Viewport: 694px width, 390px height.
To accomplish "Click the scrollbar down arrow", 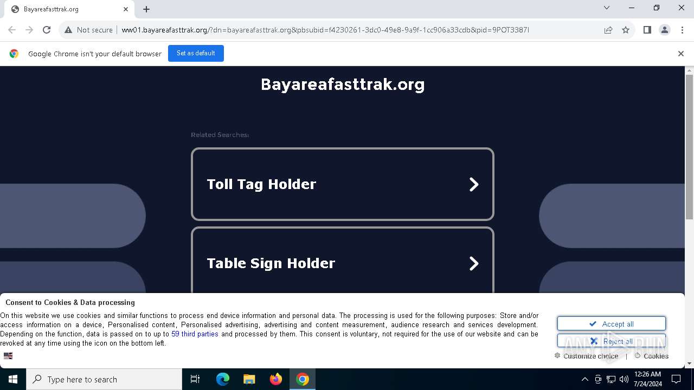I will click(689, 363).
